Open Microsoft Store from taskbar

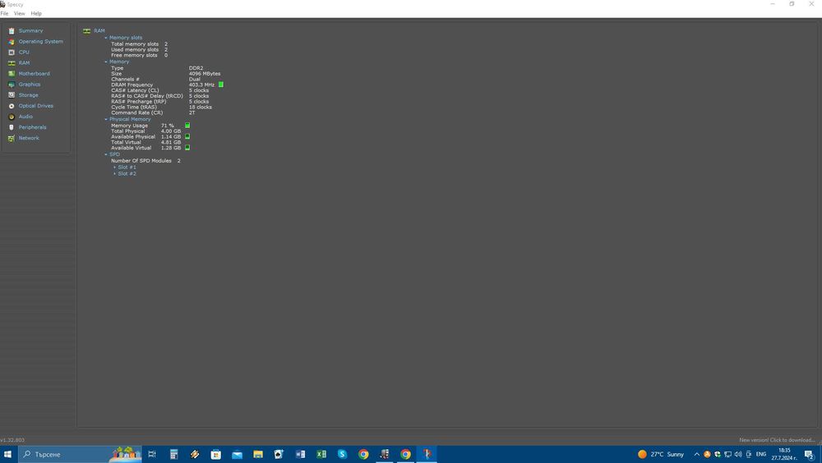click(x=215, y=454)
